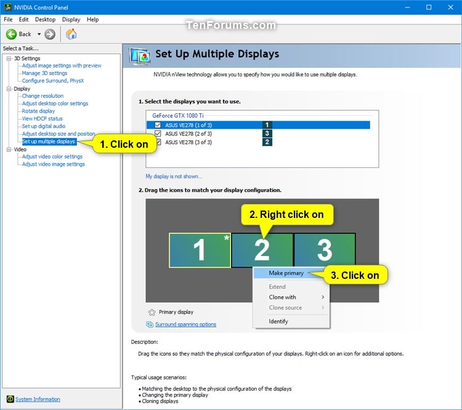Click the NVIDIA Control Panel title bar icon

tap(7, 7)
